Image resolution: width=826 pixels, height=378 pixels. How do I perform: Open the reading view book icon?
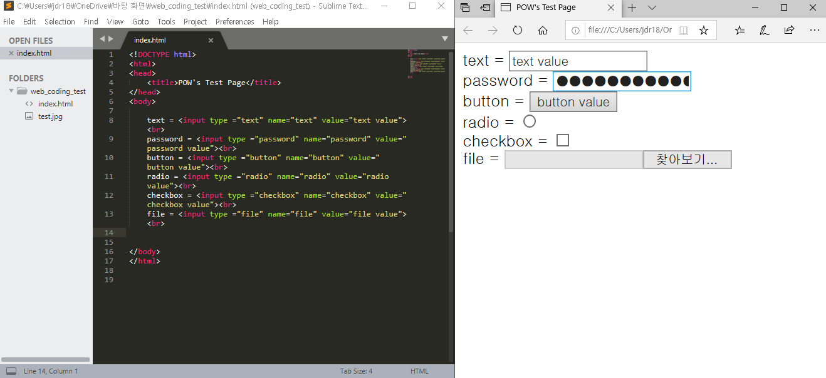click(683, 30)
